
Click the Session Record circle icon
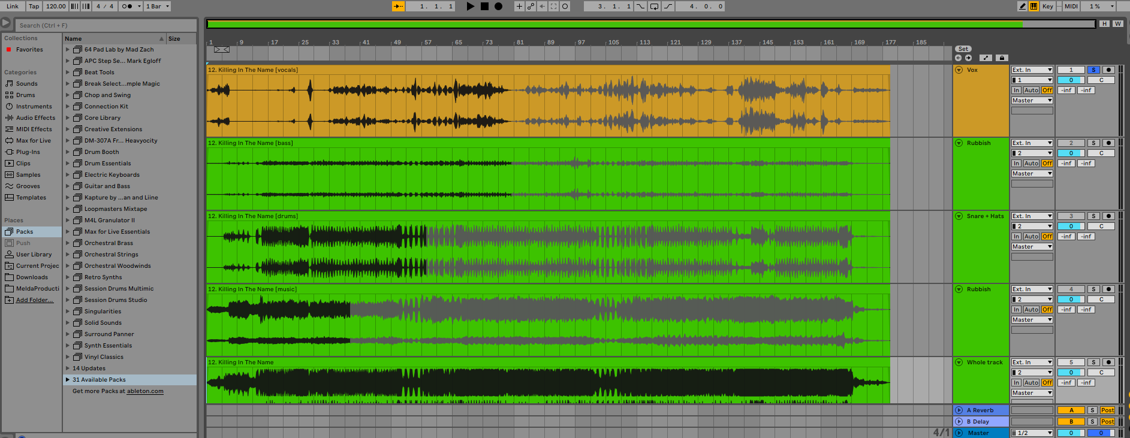point(565,6)
